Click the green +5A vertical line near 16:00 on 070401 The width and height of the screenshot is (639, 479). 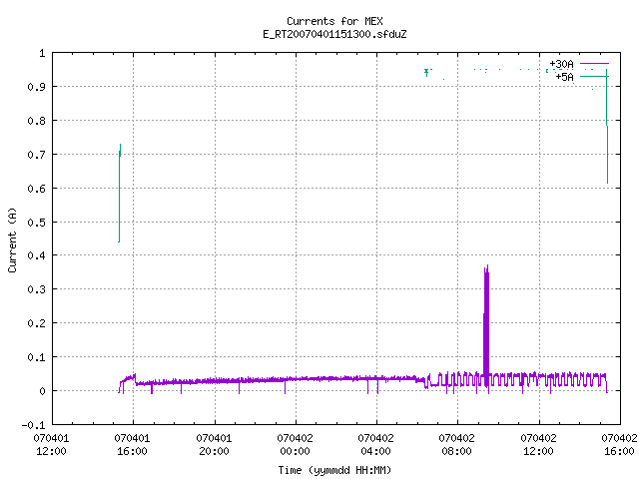click(x=120, y=193)
